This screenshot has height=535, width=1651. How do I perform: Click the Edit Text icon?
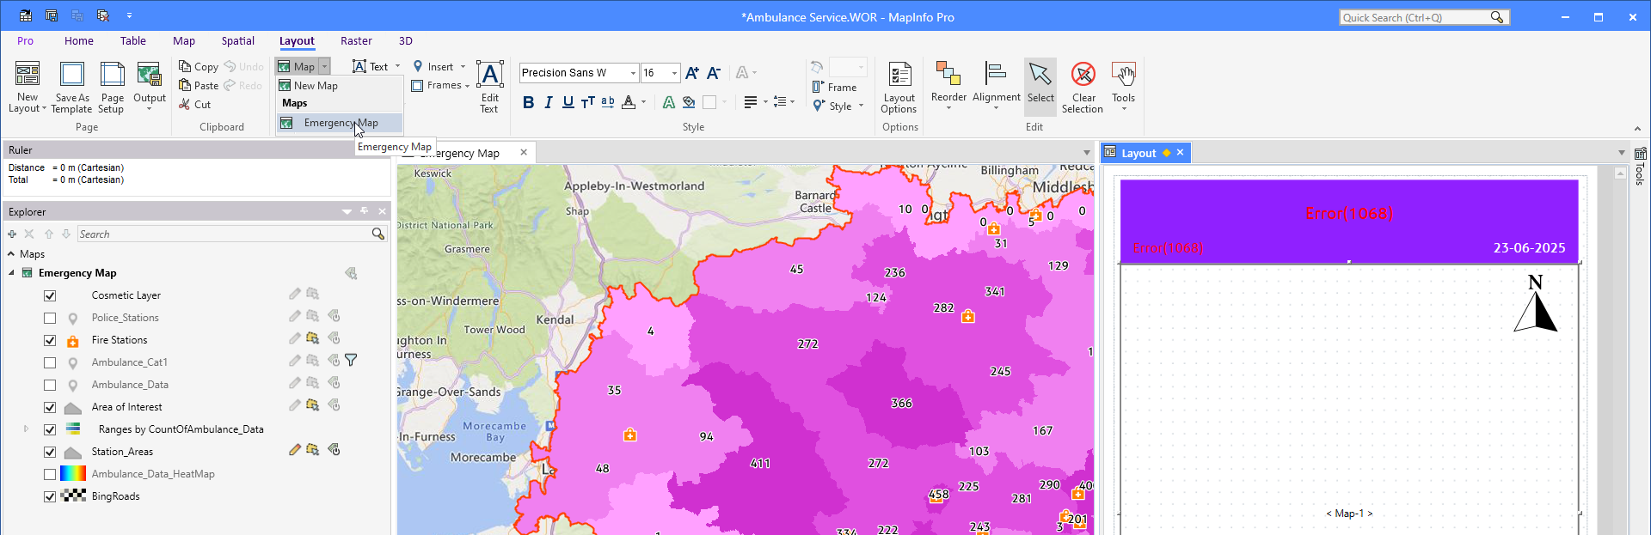[489, 76]
